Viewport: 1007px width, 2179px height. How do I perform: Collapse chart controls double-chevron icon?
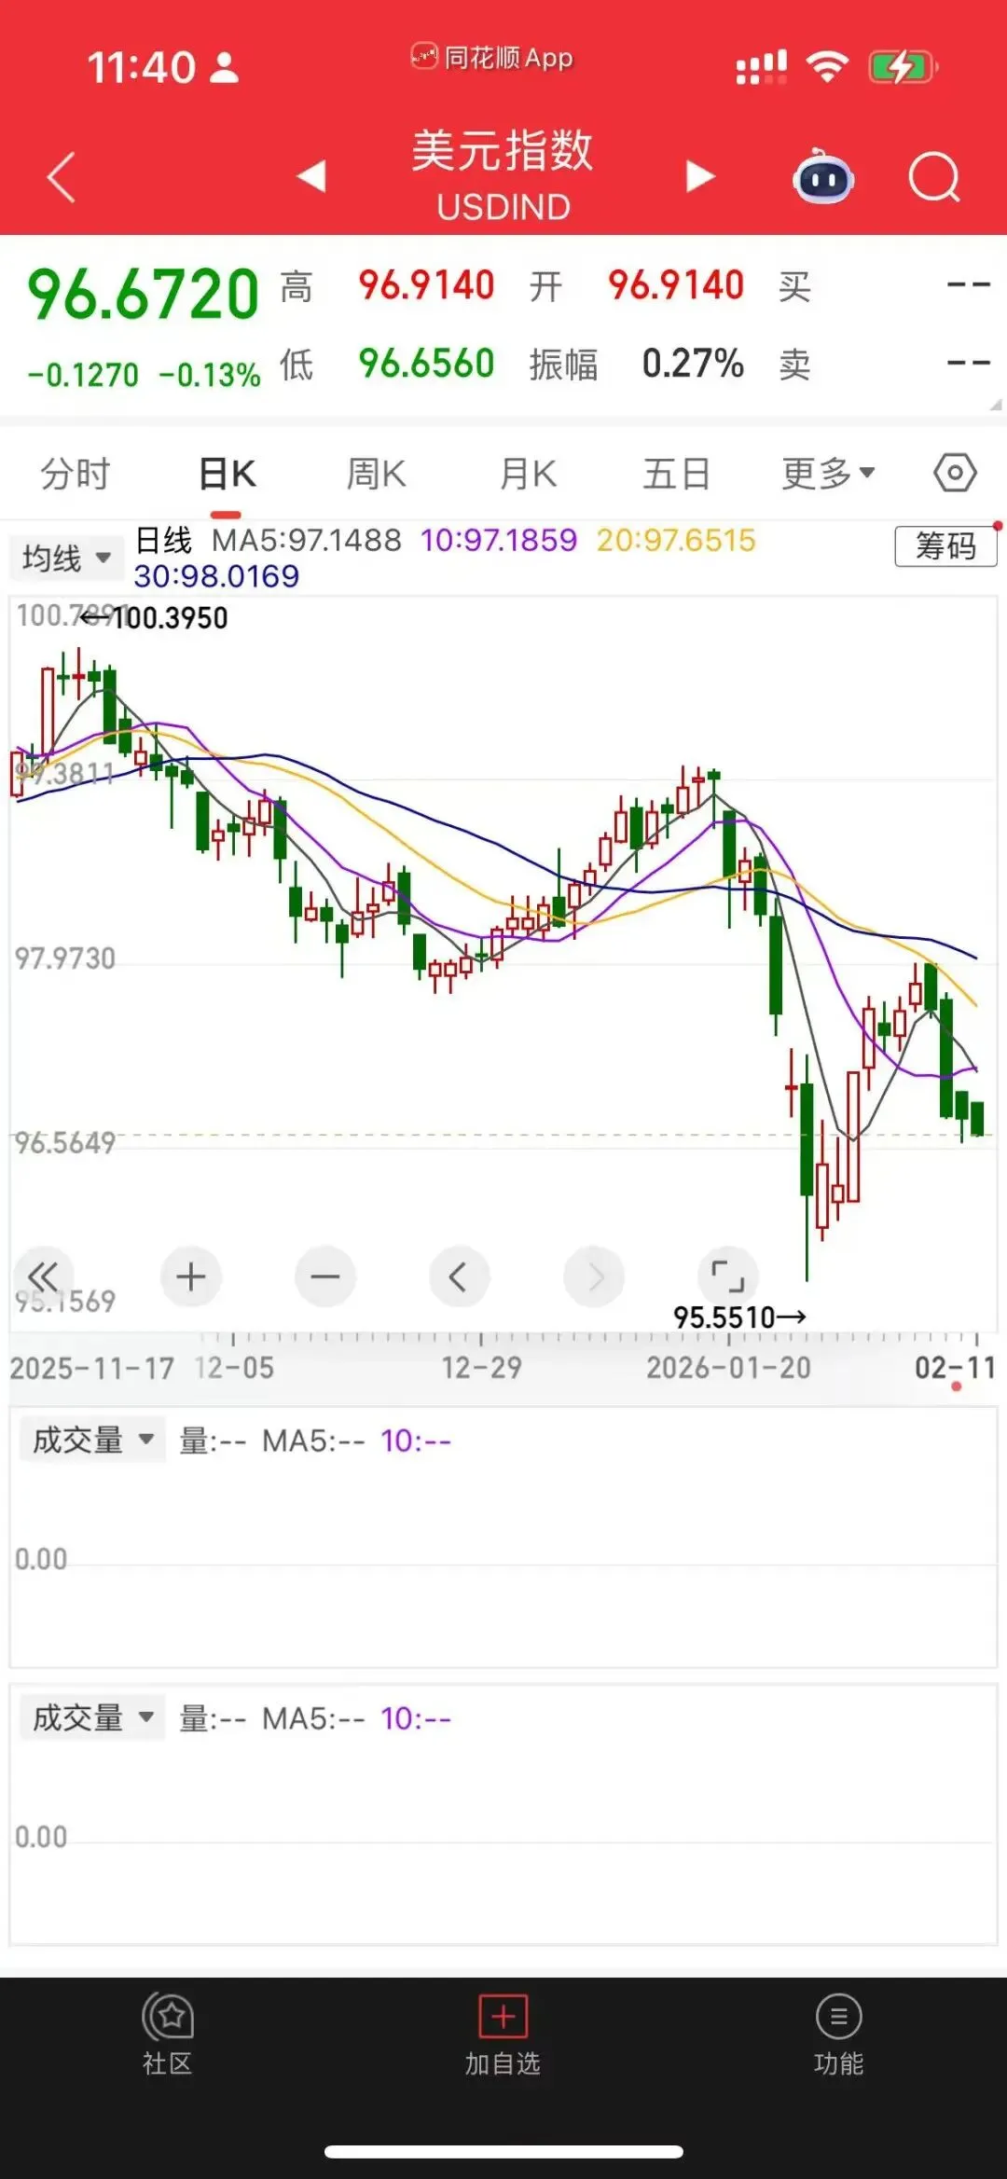coord(43,1276)
